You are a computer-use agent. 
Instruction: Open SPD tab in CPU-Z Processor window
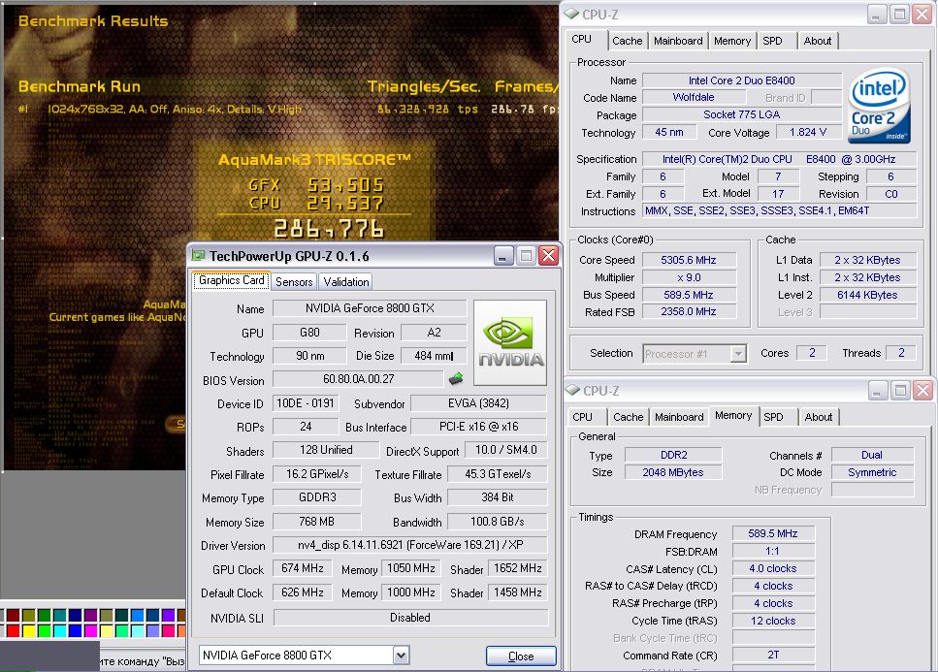[x=772, y=41]
